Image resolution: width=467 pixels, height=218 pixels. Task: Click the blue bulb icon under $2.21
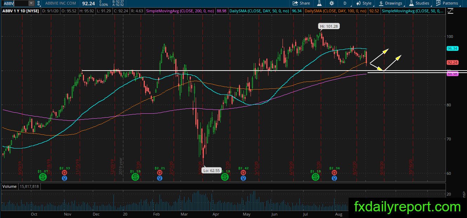click(160, 178)
